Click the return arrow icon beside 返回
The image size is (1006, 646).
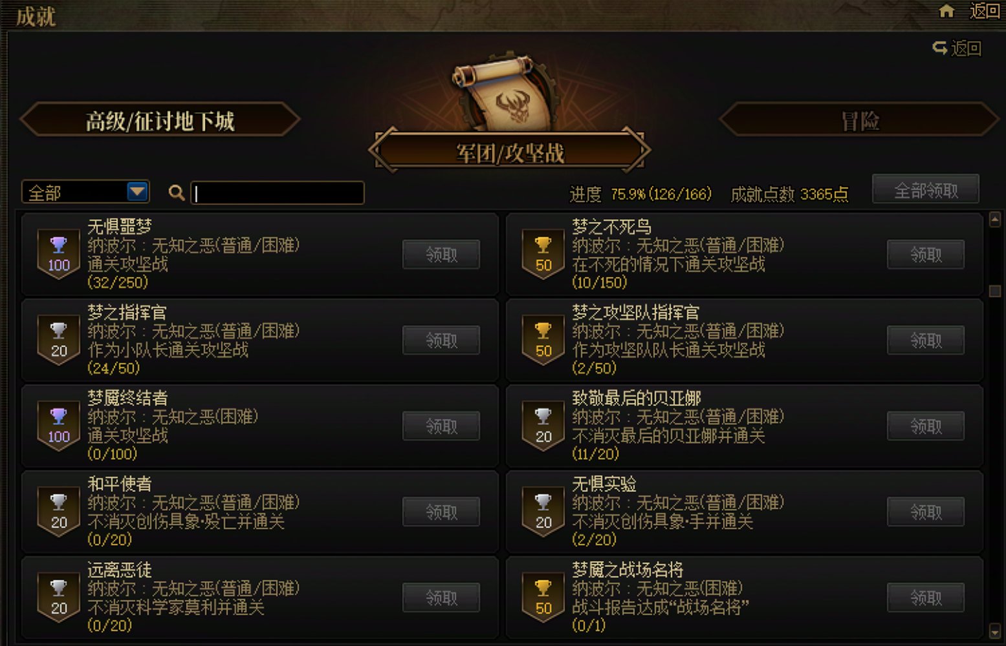(939, 48)
